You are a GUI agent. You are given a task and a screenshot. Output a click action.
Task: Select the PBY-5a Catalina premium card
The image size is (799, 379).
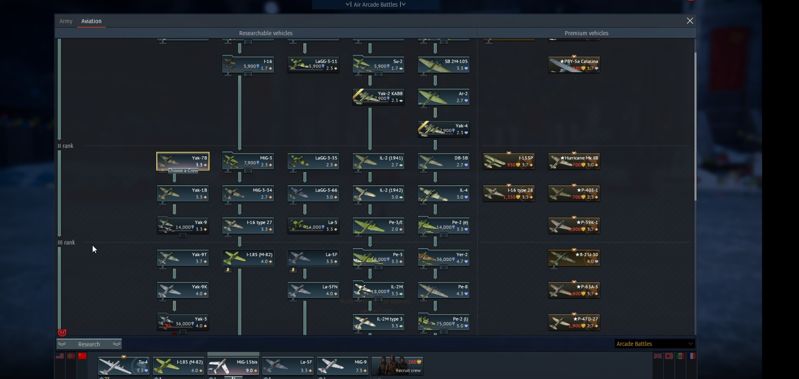click(x=574, y=65)
